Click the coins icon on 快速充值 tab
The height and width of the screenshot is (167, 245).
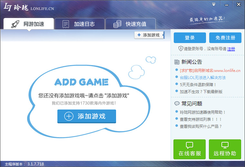pos(117,24)
